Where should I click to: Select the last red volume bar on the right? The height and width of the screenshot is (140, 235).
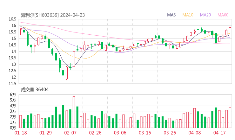coord(230,118)
